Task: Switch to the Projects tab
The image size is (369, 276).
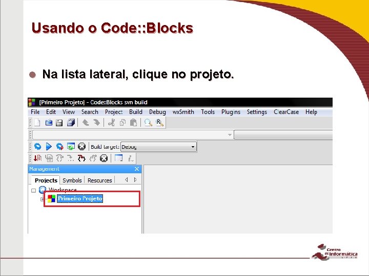Action: (46, 180)
